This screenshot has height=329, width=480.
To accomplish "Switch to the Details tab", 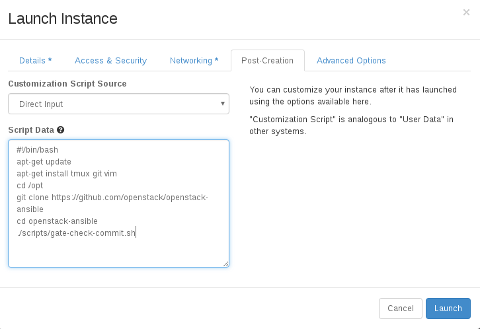I will [x=35, y=61].
